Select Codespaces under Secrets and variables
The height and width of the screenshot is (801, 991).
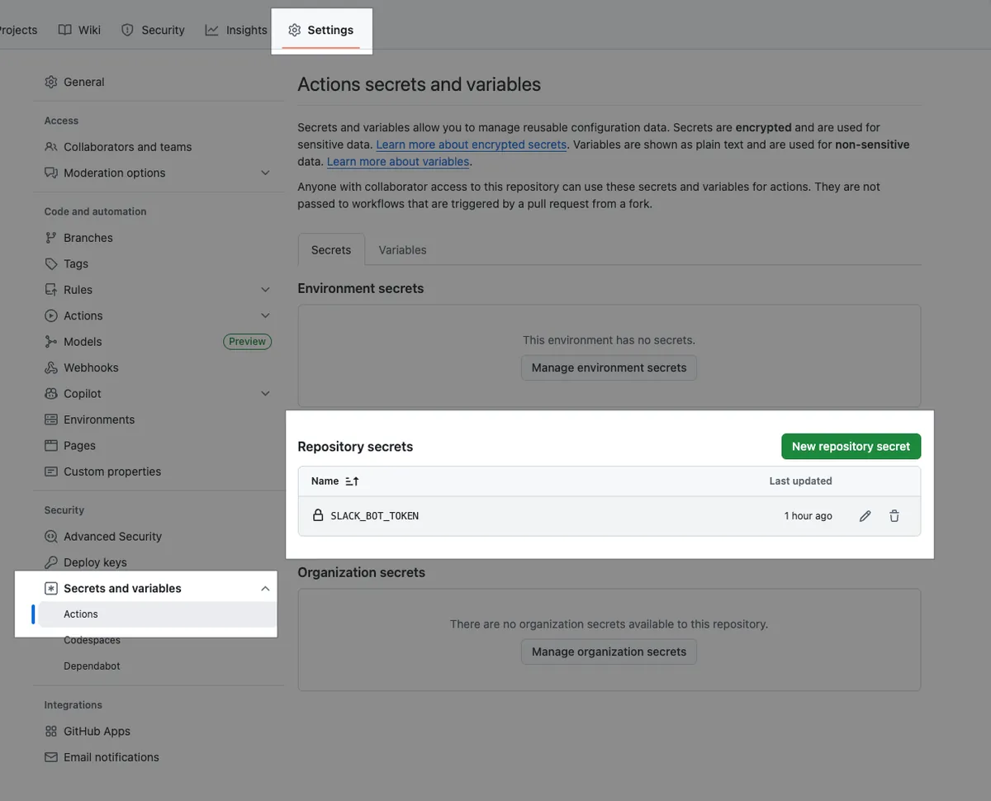tap(92, 640)
